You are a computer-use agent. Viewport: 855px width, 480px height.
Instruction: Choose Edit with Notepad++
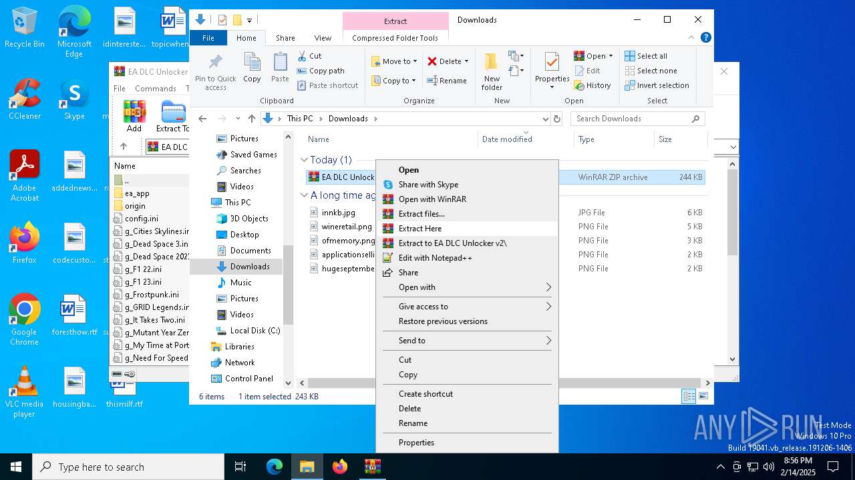pyautogui.click(x=467, y=258)
